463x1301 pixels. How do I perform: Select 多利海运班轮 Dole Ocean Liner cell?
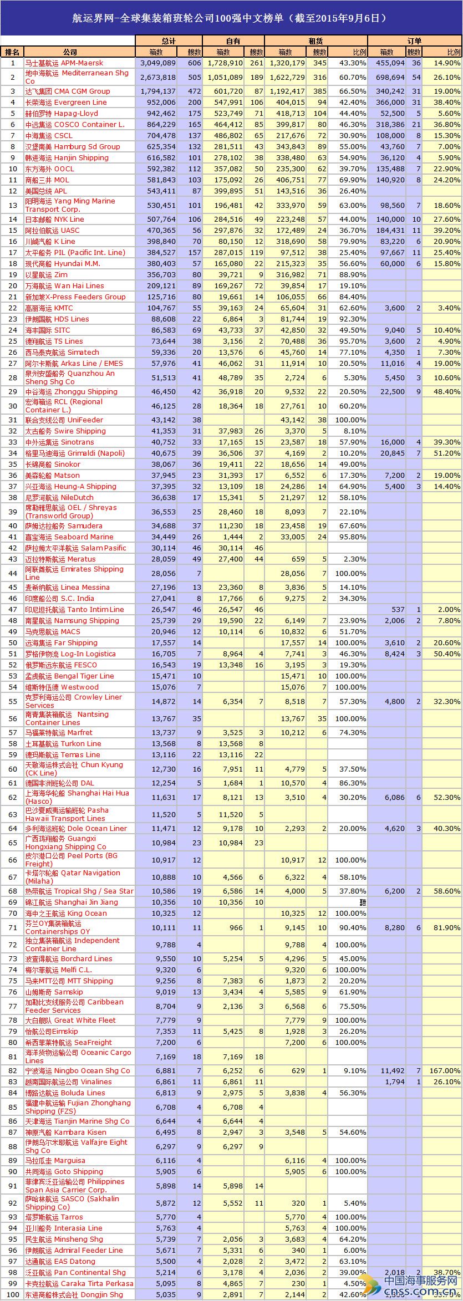coord(76,829)
